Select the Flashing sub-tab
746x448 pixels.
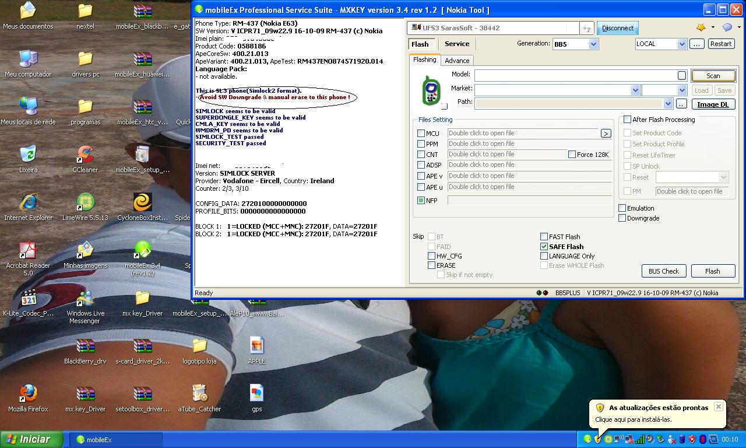[x=425, y=60]
